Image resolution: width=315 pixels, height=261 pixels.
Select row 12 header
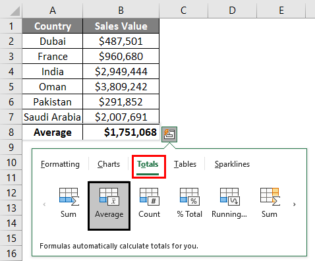(x=11, y=192)
